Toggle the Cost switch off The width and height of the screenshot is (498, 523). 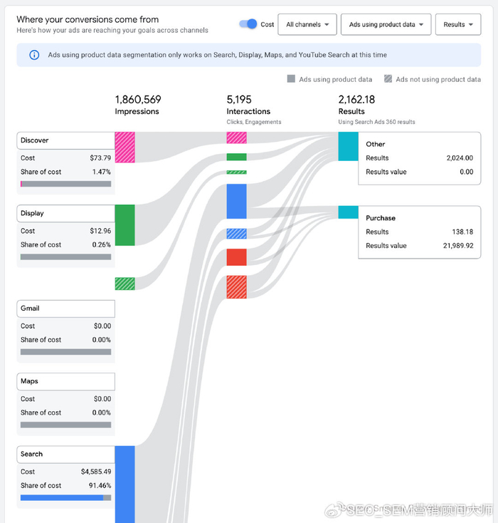248,24
